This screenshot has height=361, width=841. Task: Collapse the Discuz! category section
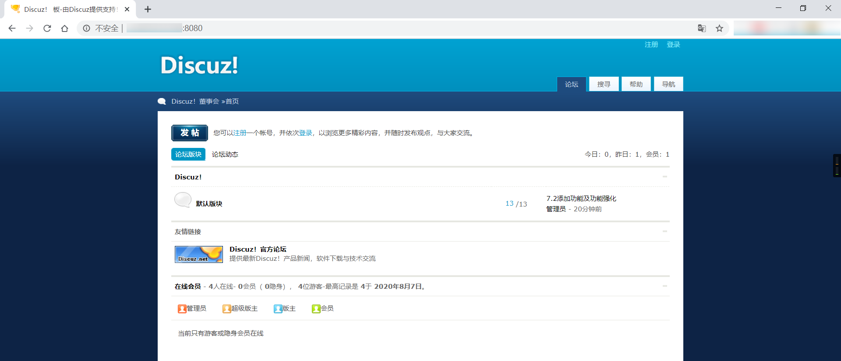tap(665, 177)
